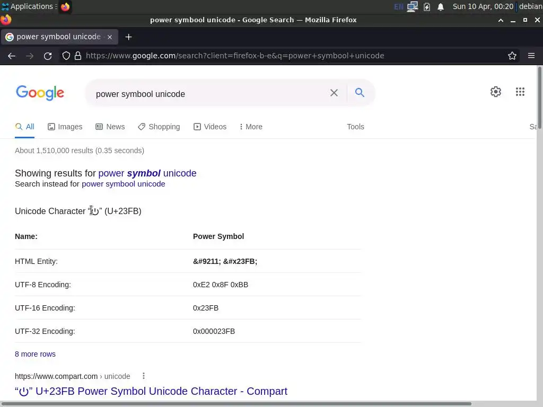
Task: Search instead for power symbool unicode
Action: (123, 184)
